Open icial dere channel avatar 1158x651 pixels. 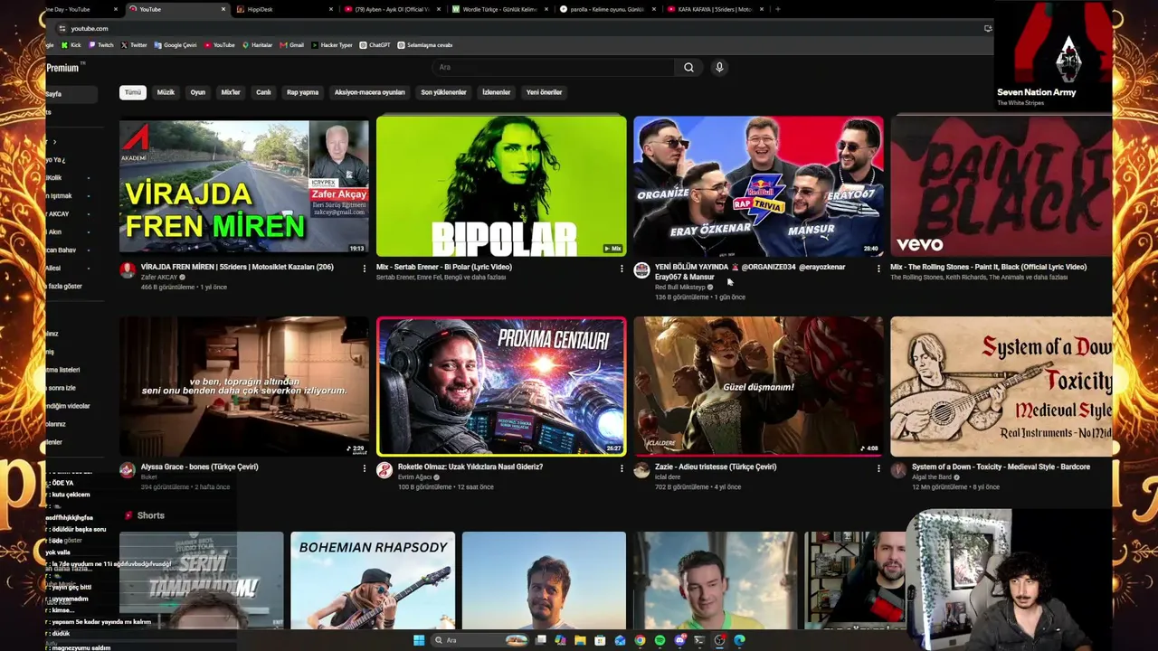tap(641, 470)
